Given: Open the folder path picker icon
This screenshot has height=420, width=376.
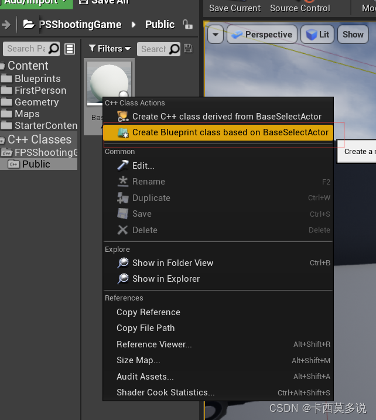Looking at the screenshot, I should (28, 25).
